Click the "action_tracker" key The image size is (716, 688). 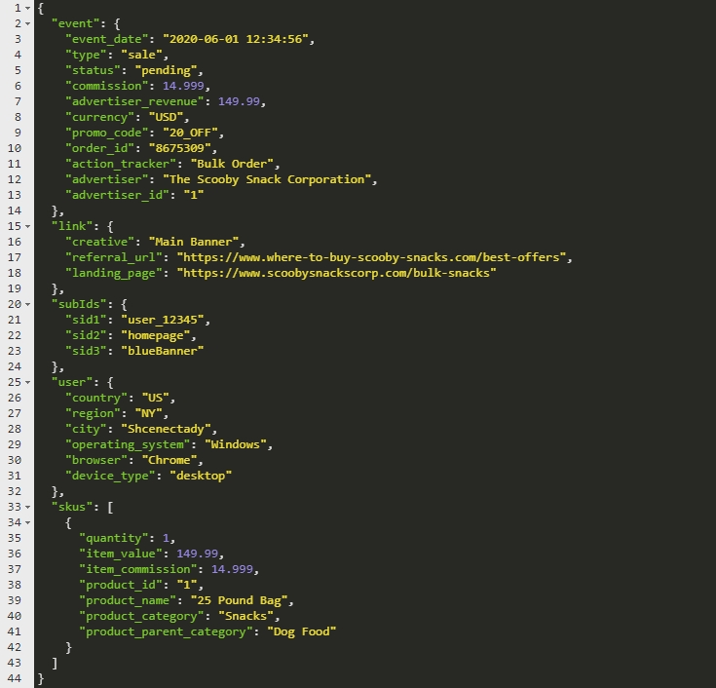[x=121, y=164]
